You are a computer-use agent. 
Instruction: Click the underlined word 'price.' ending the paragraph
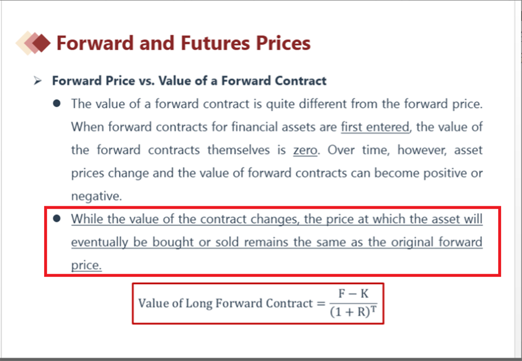(x=86, y=265)
